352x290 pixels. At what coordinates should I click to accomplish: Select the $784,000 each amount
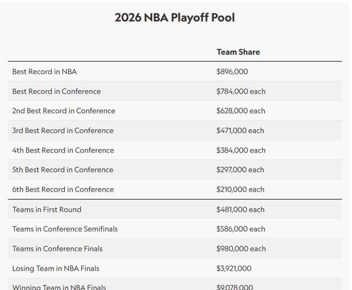[x=241, y=91]
